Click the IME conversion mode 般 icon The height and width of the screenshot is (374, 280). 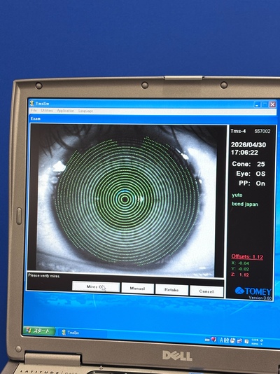pyautogui.click(x=226, y=340)
